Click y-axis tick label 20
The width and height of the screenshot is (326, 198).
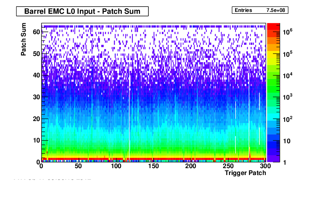point(36,119)
